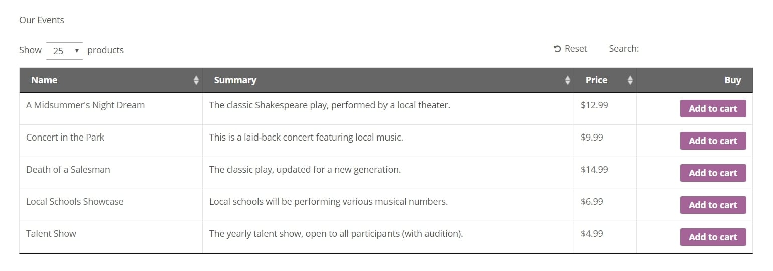Open the Concert in the Park event
Screen dimensions: 773x271
pyautogui.click(x=65, y=138)
